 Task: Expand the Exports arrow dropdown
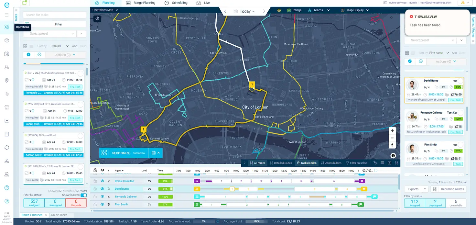click(x=425, y=189)
